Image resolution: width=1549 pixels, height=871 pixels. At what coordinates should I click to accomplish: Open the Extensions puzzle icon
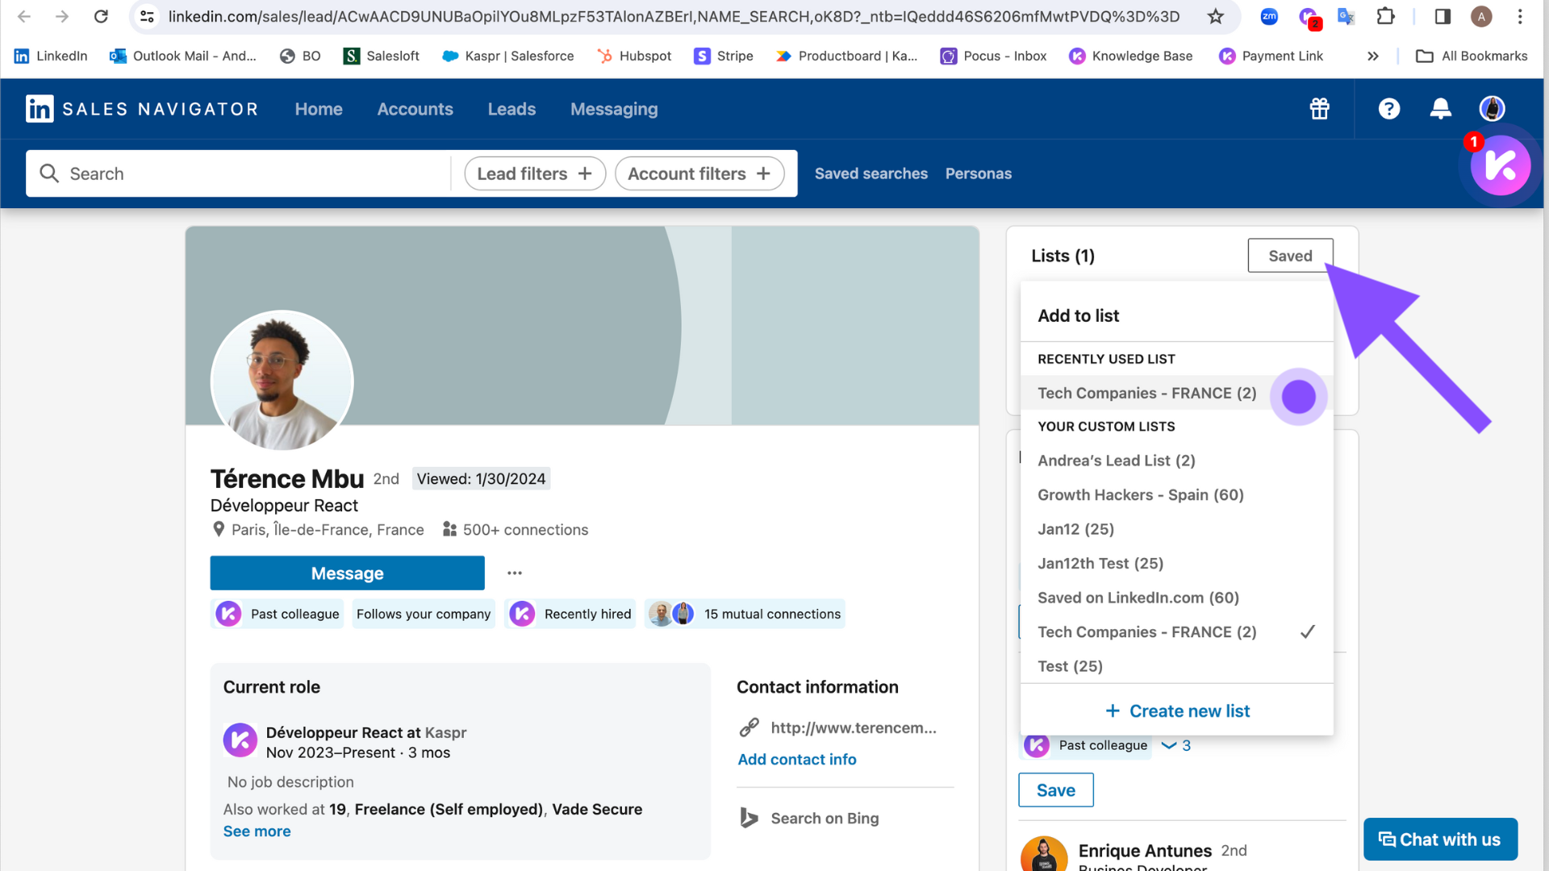click(x=1385, y=16)
